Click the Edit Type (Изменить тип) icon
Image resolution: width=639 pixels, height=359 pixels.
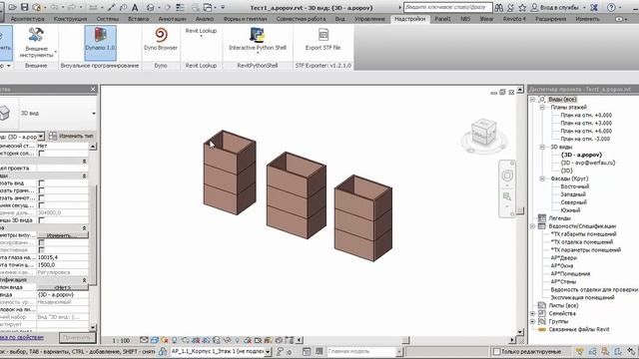click(x=53, y=136)
